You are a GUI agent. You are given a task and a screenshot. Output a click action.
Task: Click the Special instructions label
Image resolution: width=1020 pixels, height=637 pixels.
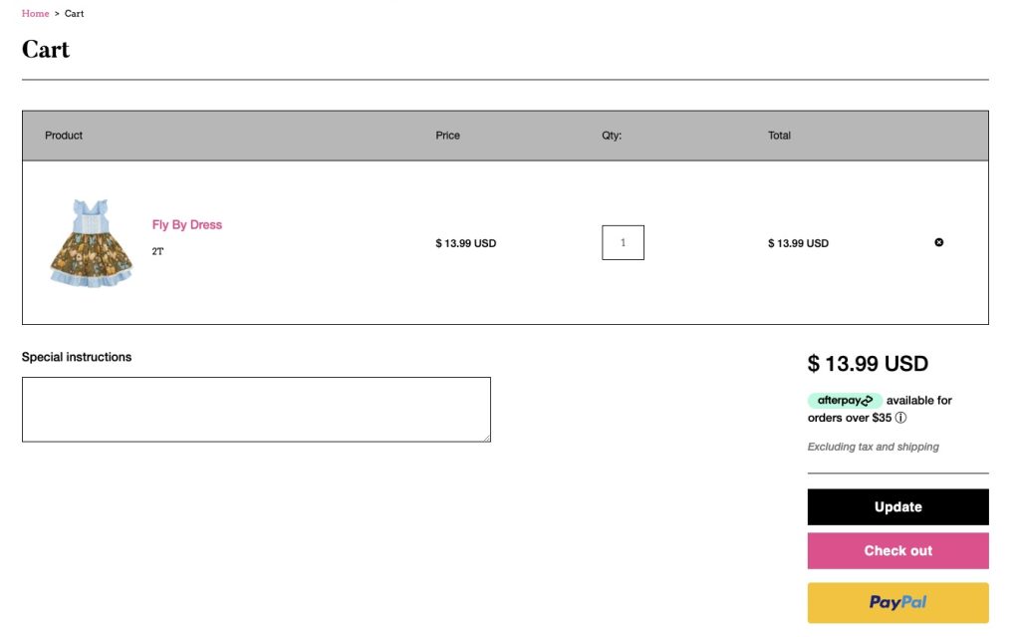coord(77,357)
